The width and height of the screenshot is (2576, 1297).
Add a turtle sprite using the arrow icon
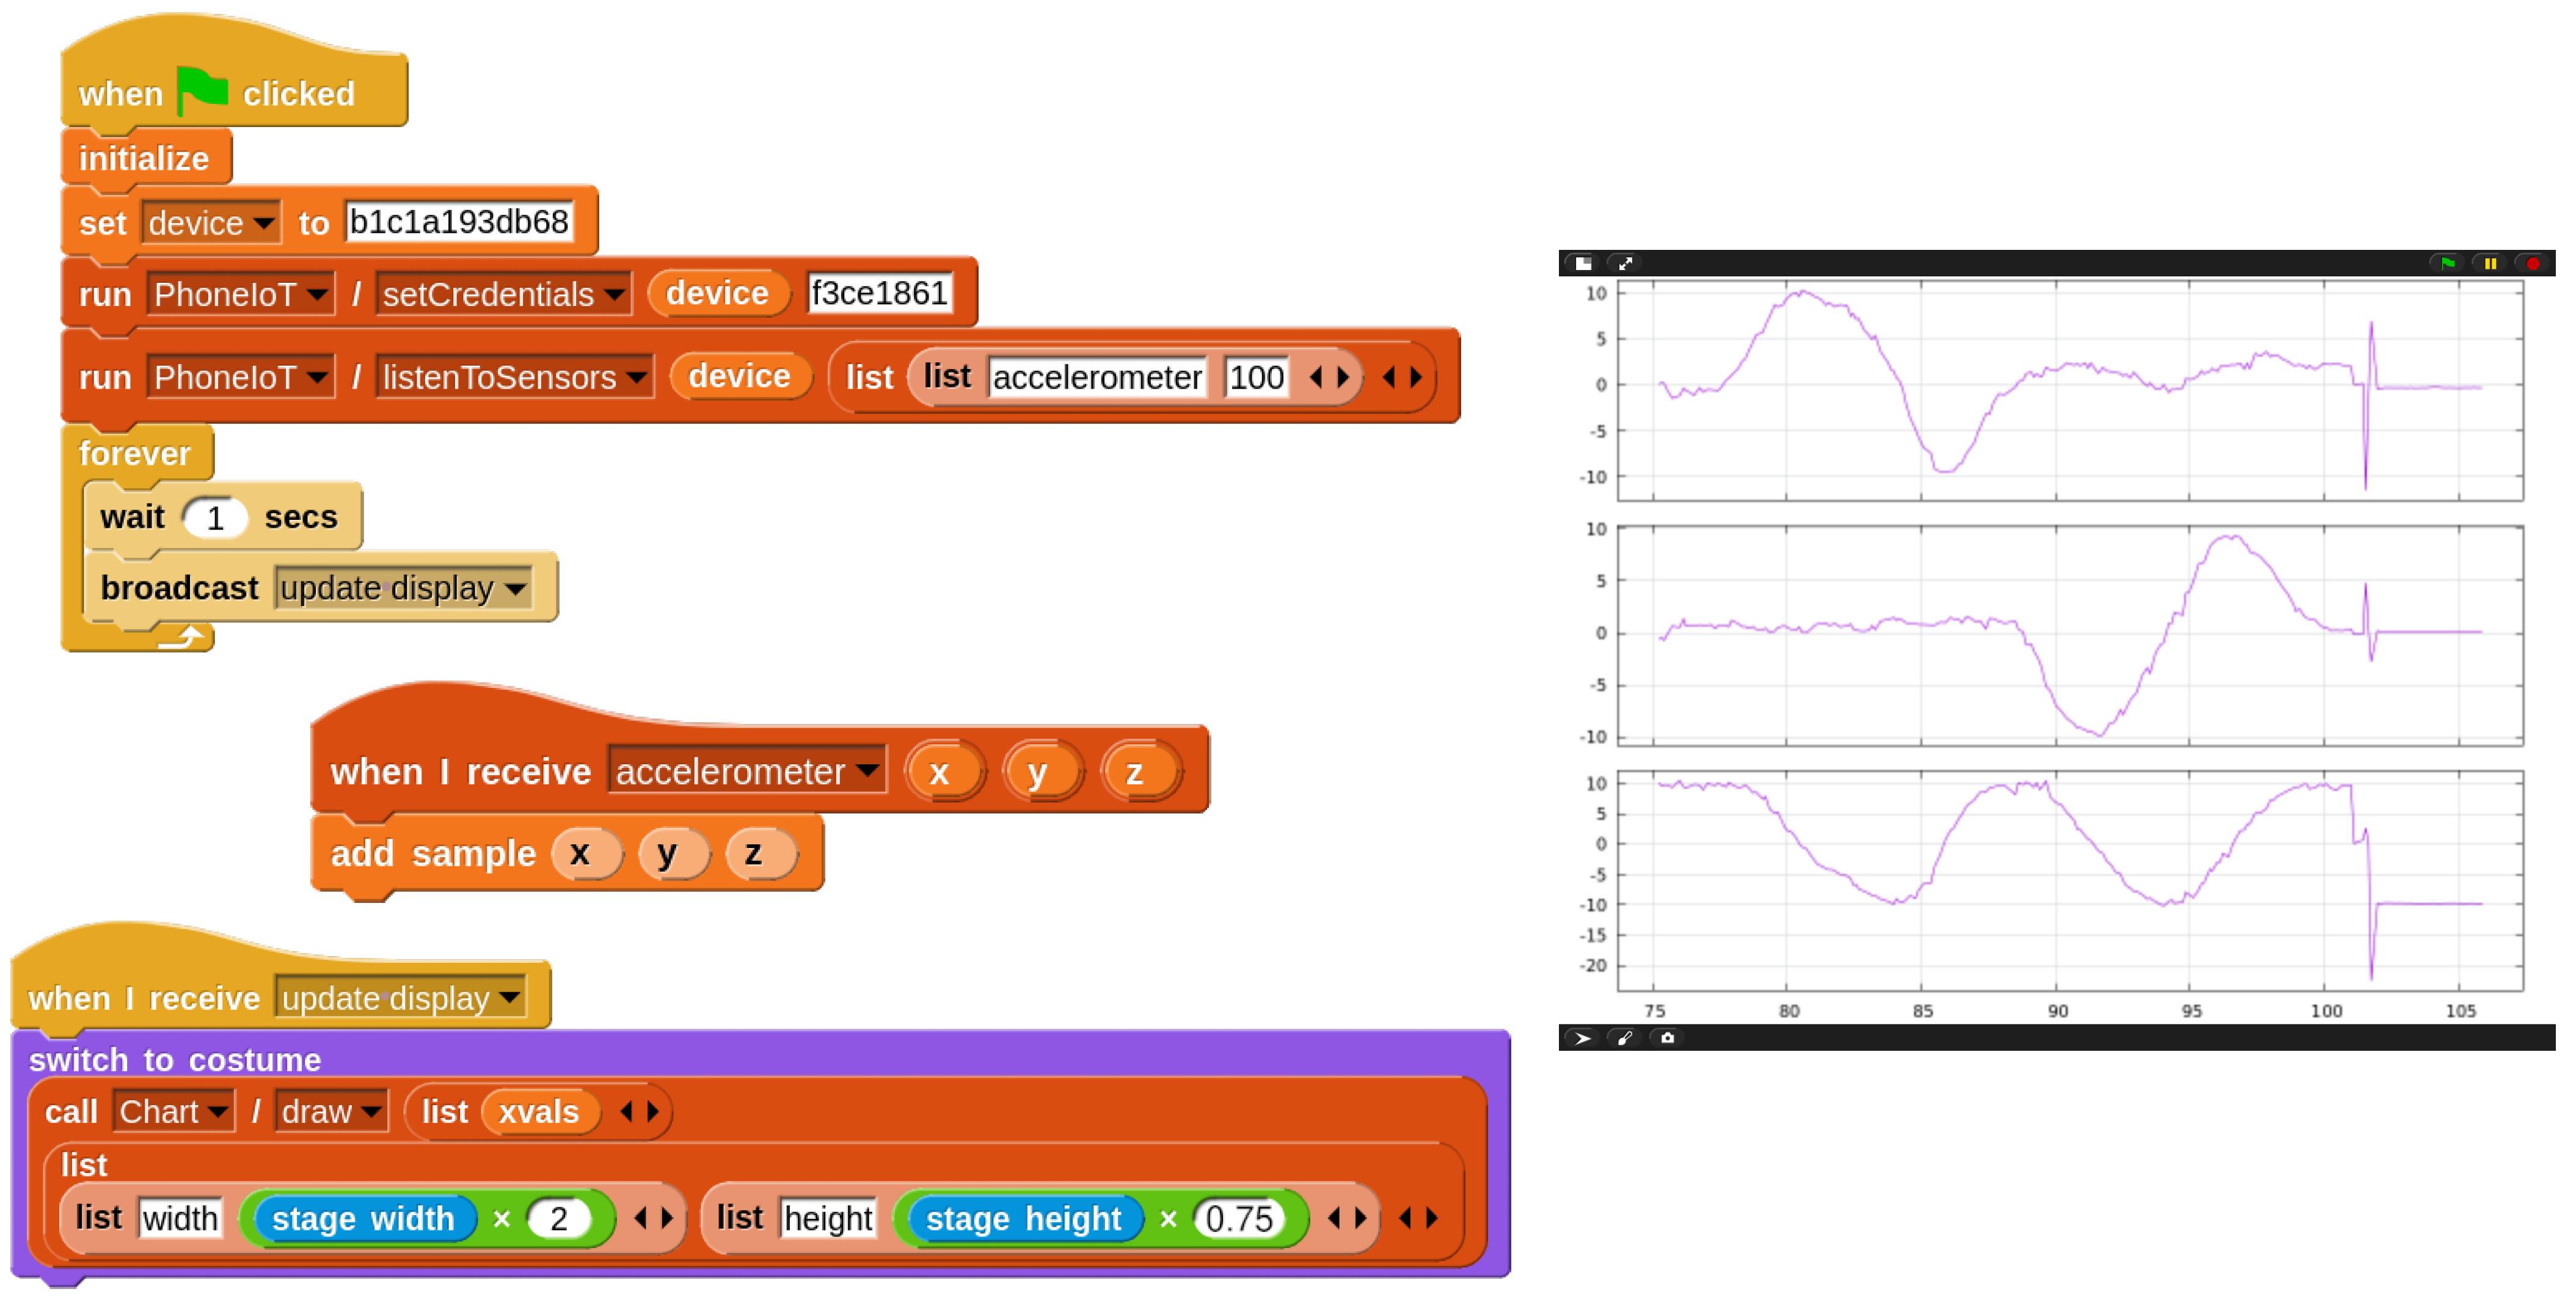(1582, 1038)
